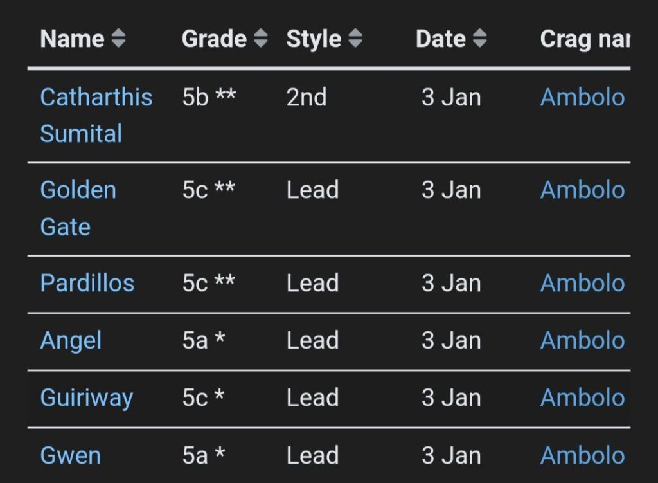The width and height of the screenshot is (658, 483).
Task: Open Ambolo crag link beside Guiriway
Action: [582, 397]
